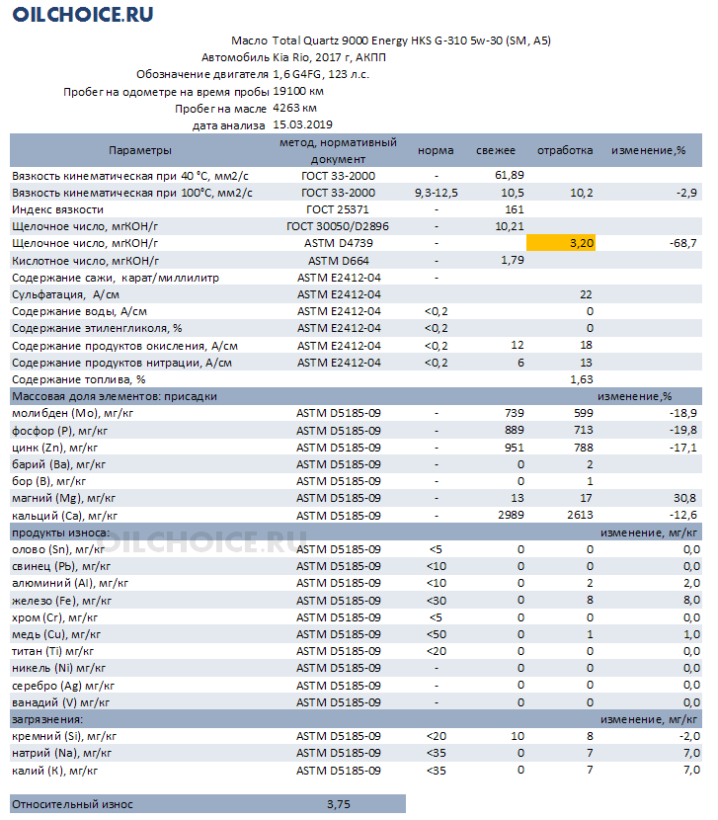The width and height of the screenshot is (718, 820).
Task: Select the analysis date '15.03.2019'
Action: tap(302, 124)
